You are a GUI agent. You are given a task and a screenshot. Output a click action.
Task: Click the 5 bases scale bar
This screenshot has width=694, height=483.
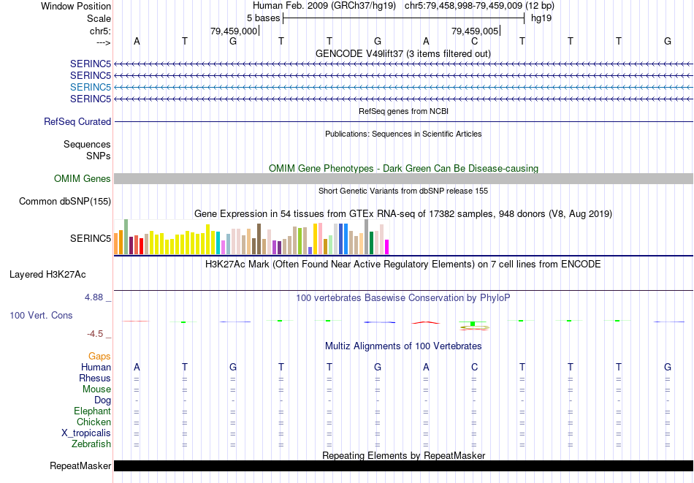point(403,18)
